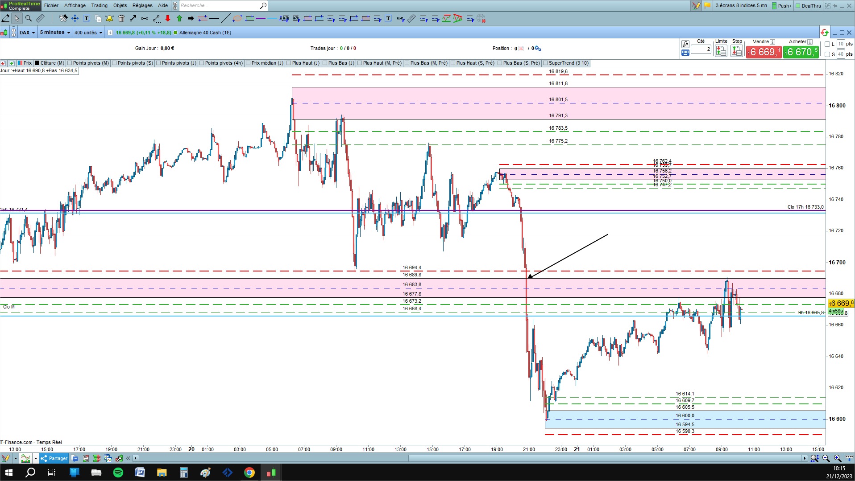855x481 pixels.
Task: Insert a black right arrow marker
Action: pyautogui.click(x=191, y=18)
